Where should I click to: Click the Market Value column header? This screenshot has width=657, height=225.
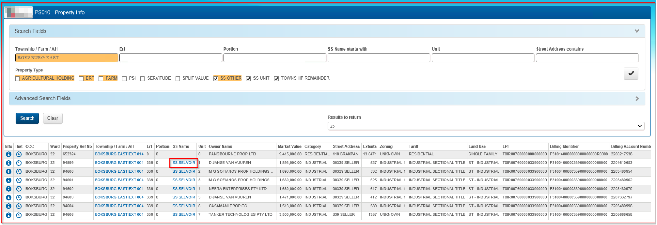pyautogui.click(x=289, y=146)
